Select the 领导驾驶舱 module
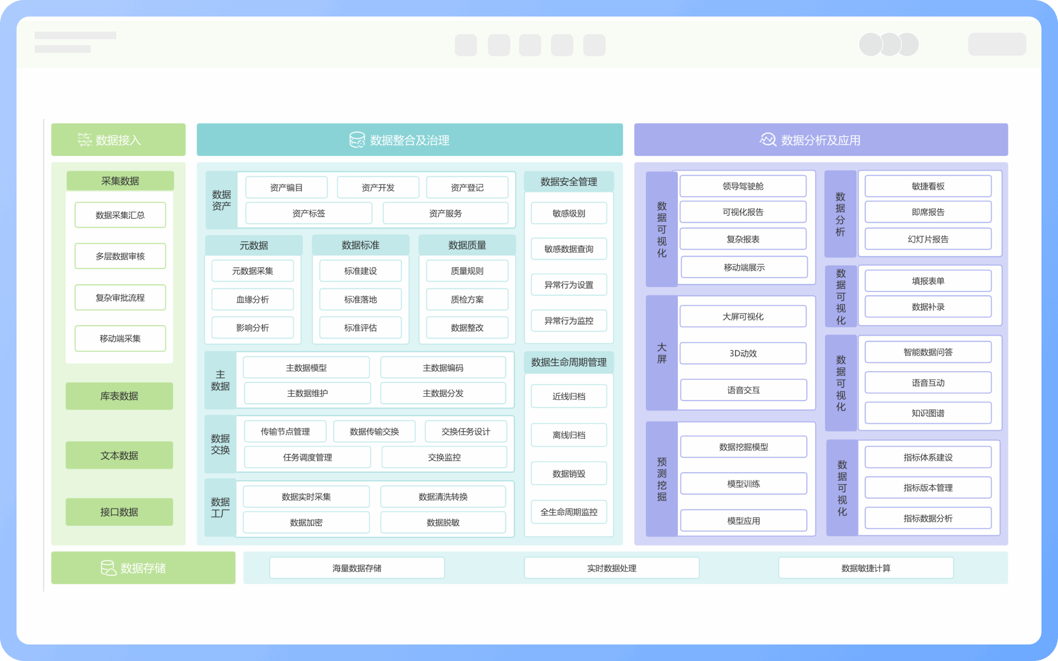1058x661 pixels. [x=743, y=186]
